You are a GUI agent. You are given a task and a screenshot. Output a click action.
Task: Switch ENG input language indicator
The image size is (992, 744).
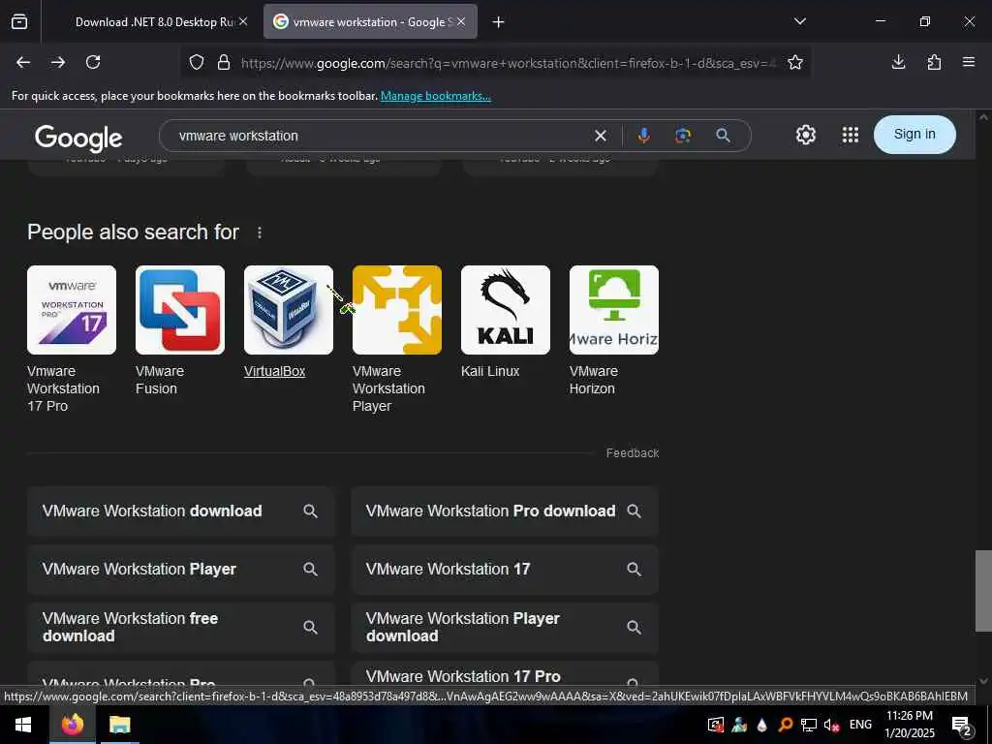point(860,725)
